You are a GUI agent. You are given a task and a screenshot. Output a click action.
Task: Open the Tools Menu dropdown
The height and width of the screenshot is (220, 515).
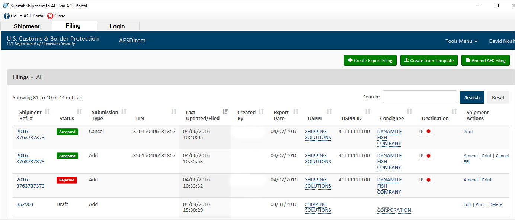[461, 41]
